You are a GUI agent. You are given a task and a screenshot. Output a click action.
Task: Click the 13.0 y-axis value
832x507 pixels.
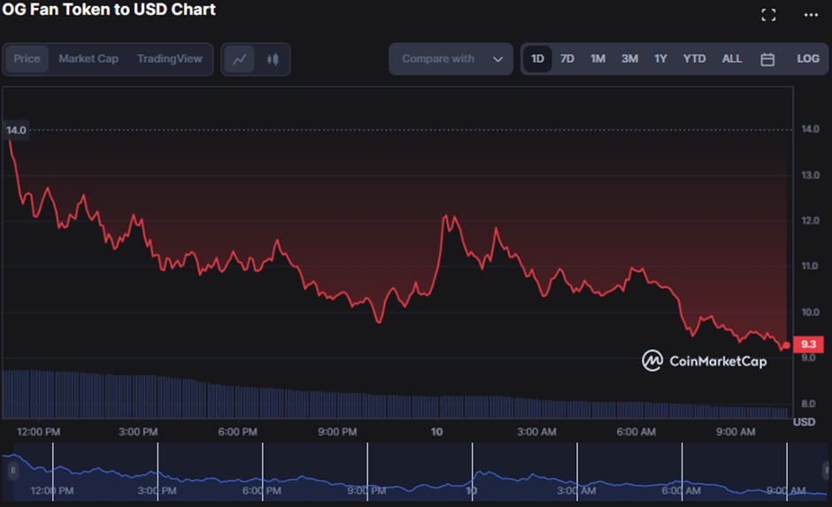810,175
